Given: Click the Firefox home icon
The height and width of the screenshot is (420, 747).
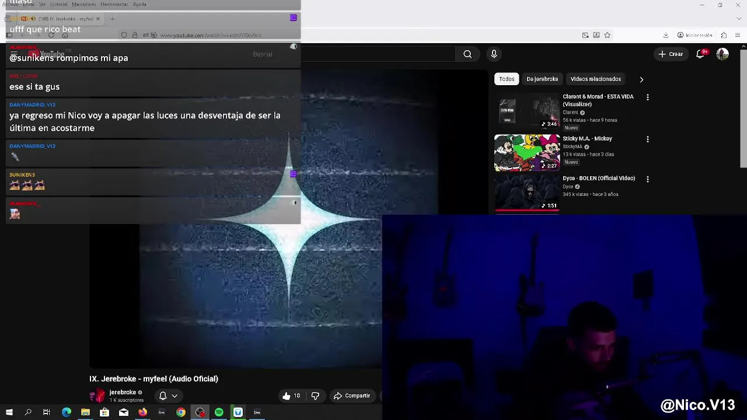Looking at the screenshot, I should (65, 35).
